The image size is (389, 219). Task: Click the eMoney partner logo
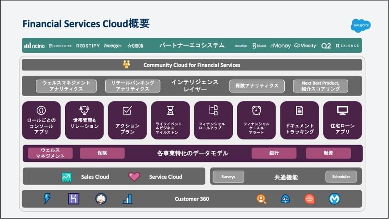[x=281, y=46]
